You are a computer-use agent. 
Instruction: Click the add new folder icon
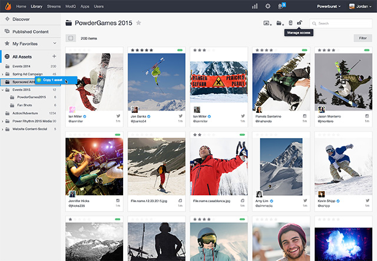[x=279, y=23]
